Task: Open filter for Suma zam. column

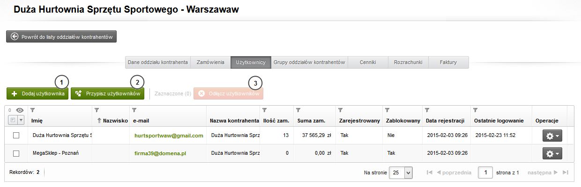Action: (298, 110)
